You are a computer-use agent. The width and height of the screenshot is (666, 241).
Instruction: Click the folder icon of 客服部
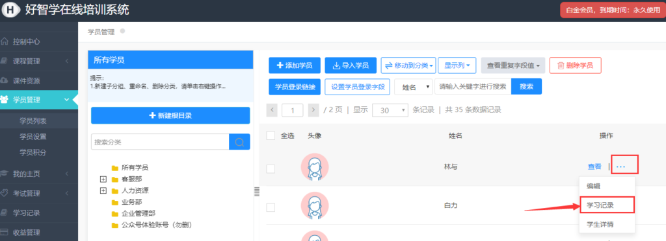[x=114, y=179]
